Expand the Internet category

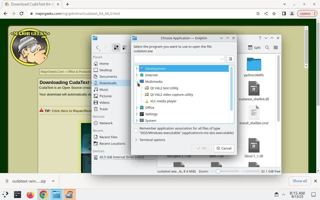(x=136, y=75)
